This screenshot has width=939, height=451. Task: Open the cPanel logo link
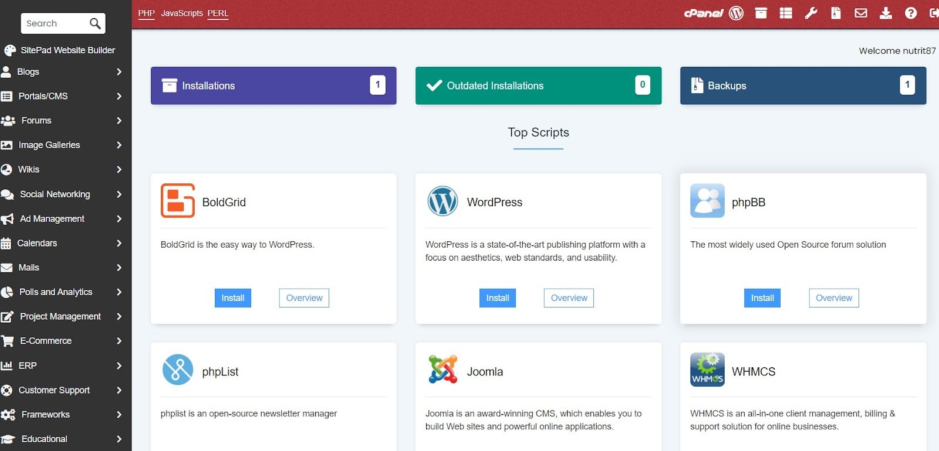(x=703, y=13)
